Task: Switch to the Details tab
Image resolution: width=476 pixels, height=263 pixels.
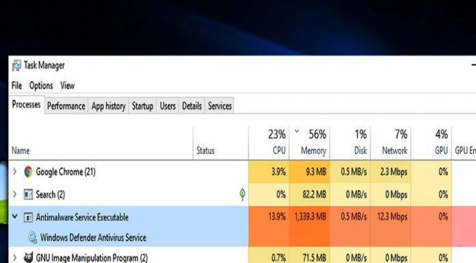Action: click(x=192, y=106)
